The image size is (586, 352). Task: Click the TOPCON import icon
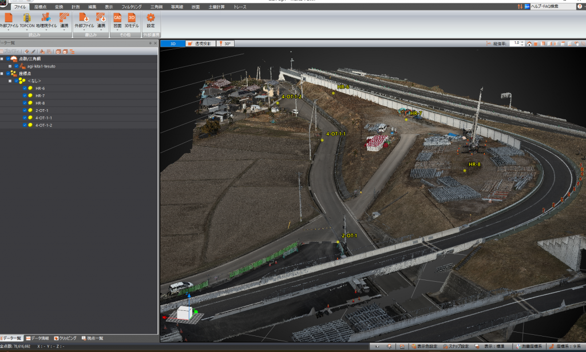(27, 18)
